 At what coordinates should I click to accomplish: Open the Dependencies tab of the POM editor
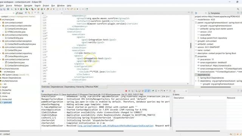point(57,87)
